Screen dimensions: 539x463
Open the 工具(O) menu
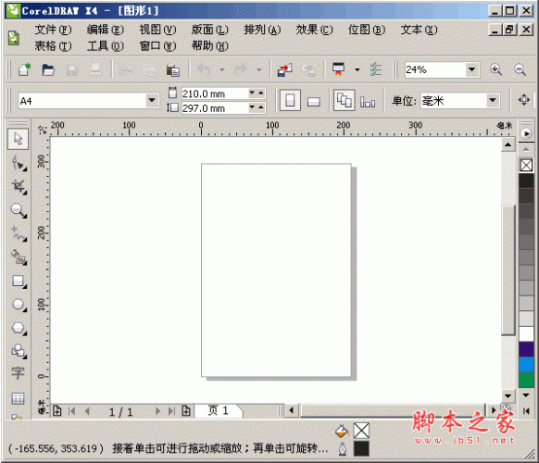tap(106, 46)
